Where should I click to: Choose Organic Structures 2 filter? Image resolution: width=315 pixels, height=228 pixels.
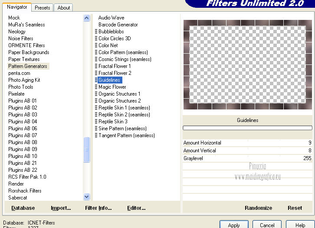pyautogui.click(x=119, y=101)
